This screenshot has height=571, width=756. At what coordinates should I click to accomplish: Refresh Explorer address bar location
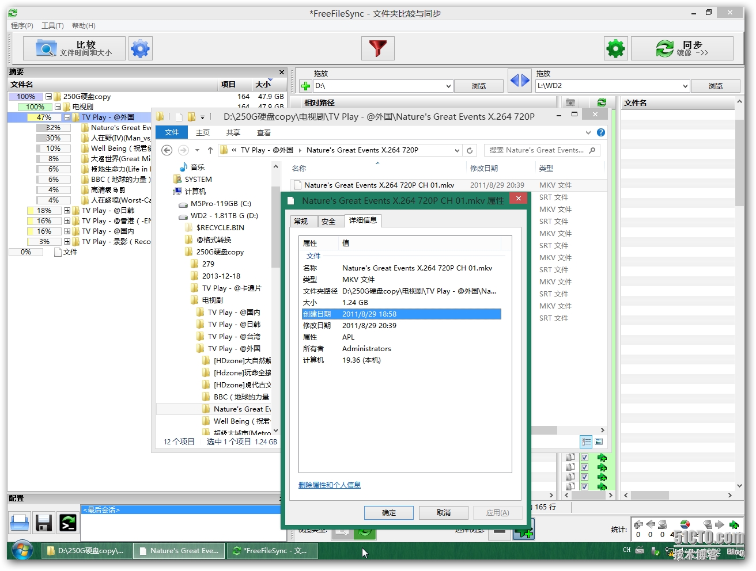pyautogui.click(x=470, y=150)
